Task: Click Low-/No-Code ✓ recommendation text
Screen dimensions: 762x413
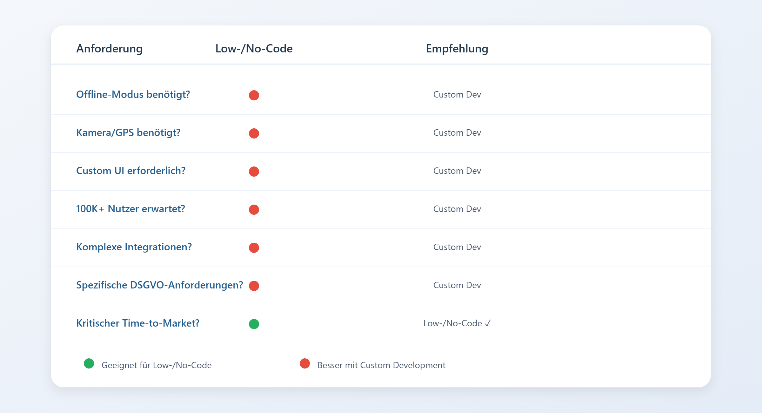Action: (x=457, y=323)
